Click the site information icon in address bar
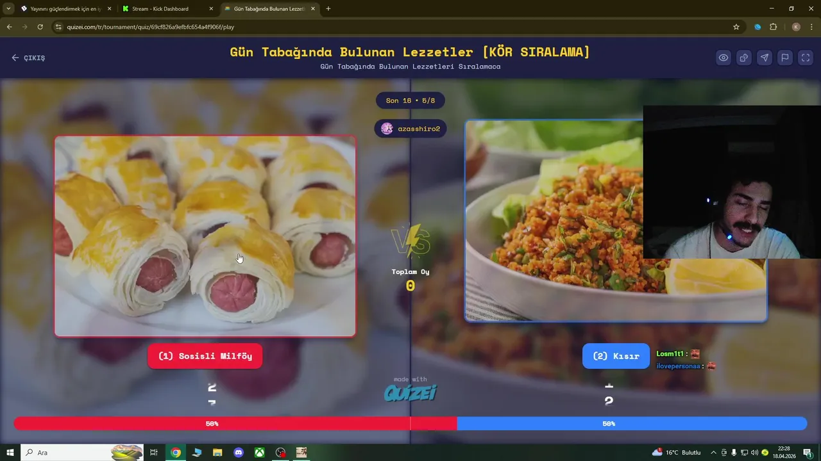The width and height of the screenshot is (821, 461). tap(58, 27)
